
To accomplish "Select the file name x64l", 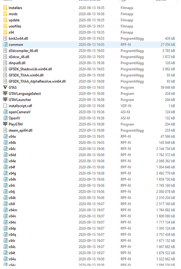I will click(x=12, y=204).
